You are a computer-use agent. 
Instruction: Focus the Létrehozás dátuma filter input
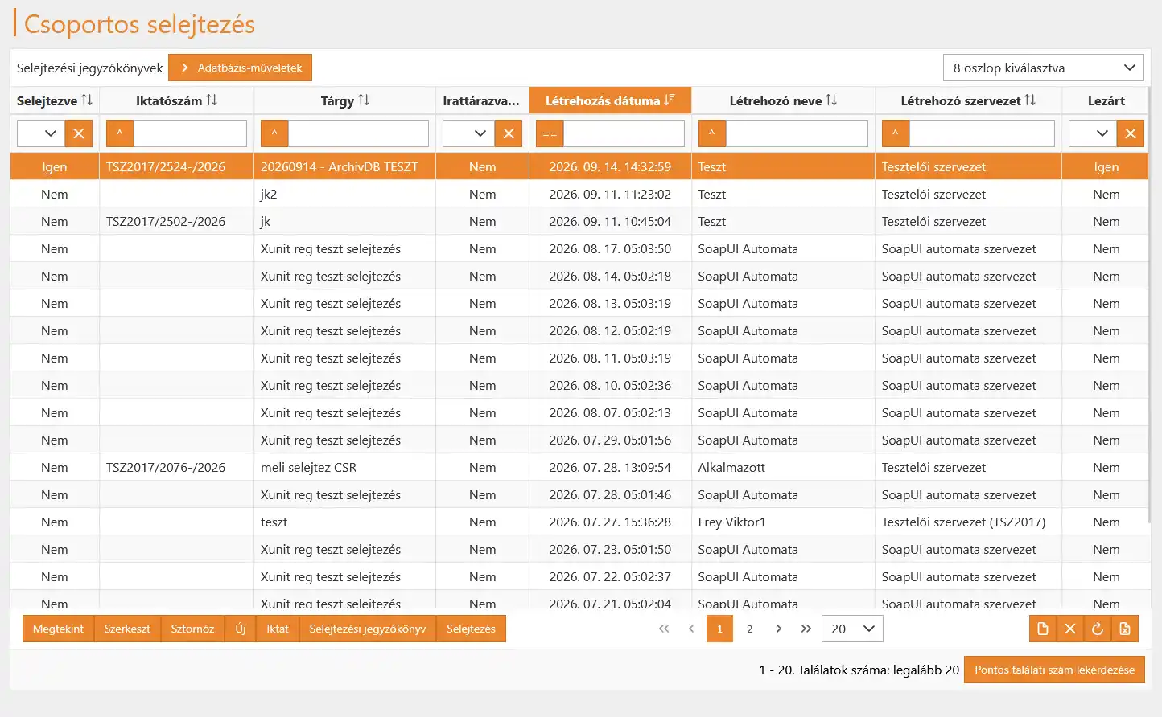pos(624,133)
